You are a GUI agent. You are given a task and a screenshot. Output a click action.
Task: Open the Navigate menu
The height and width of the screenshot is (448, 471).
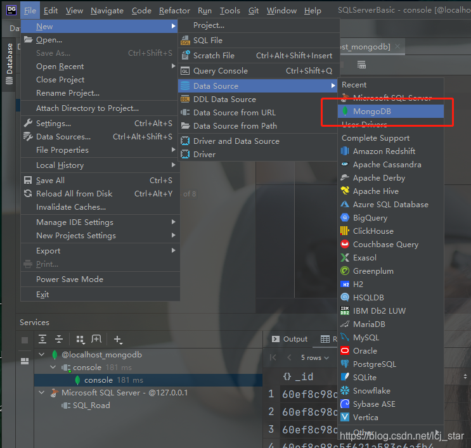[x=107, y=11]
